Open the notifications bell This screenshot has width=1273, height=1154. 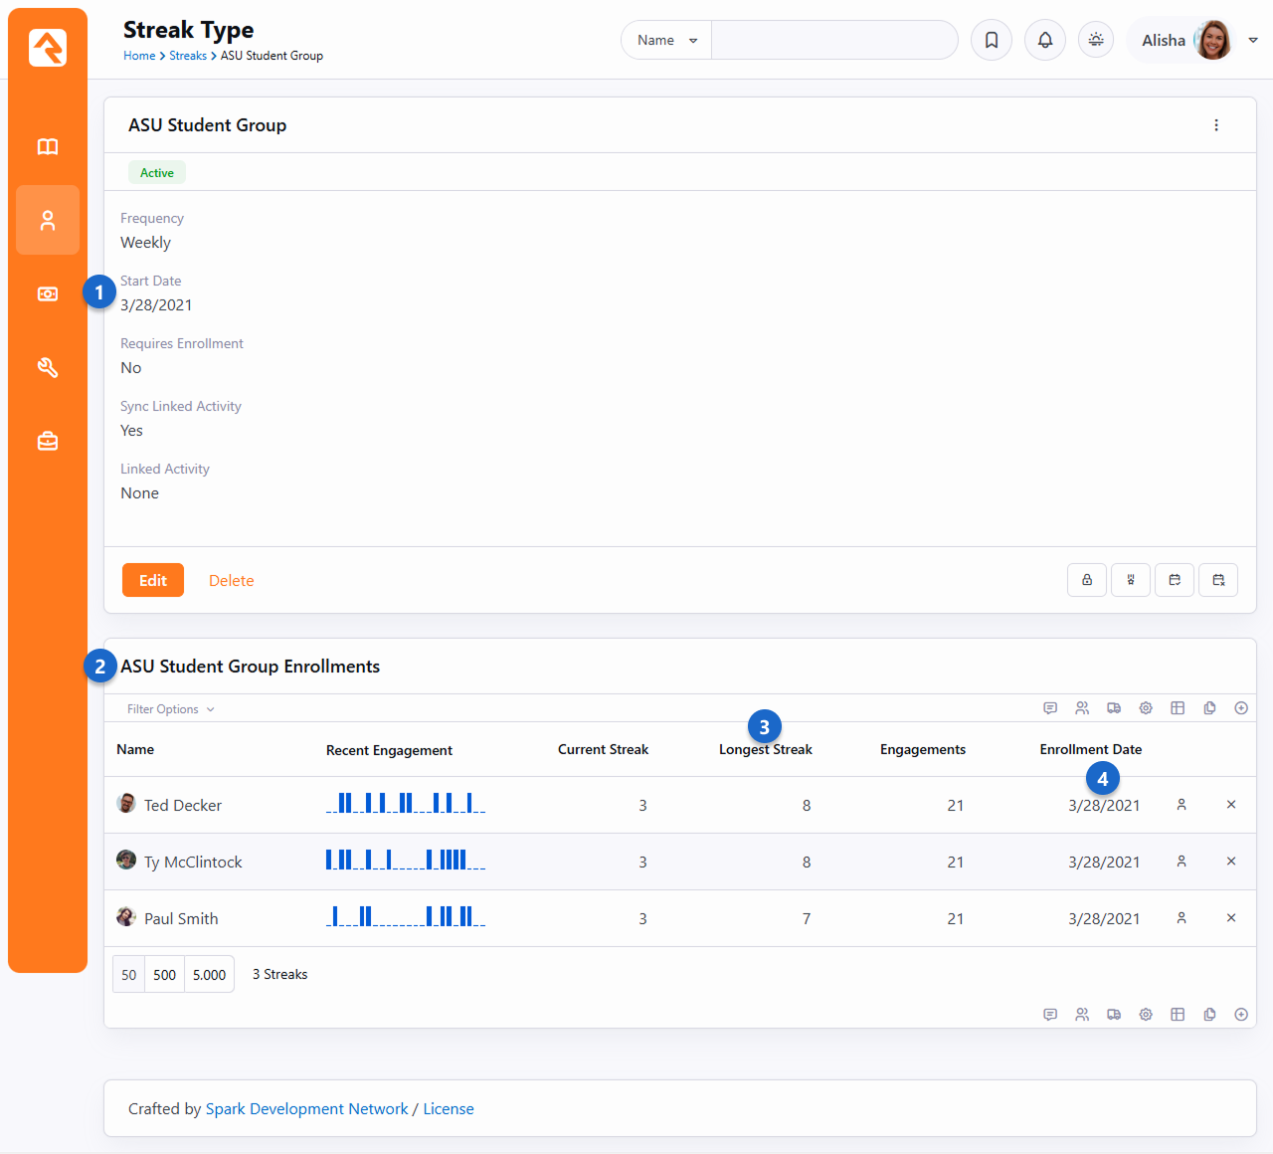(x=1045, y=41)
